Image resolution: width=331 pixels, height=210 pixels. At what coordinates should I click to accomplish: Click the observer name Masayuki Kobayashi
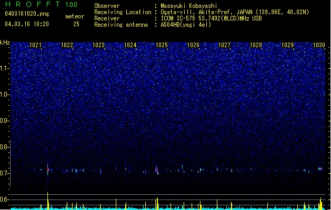point(189,6)
